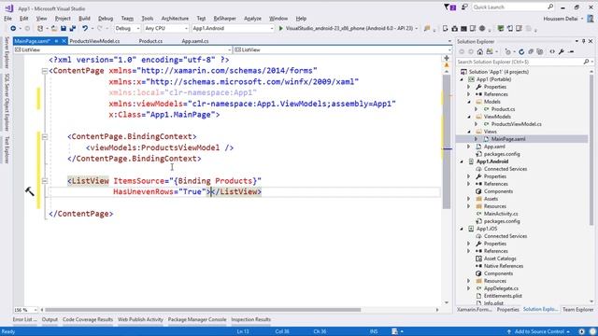Open the Team Explorer tab

[577, 310]
